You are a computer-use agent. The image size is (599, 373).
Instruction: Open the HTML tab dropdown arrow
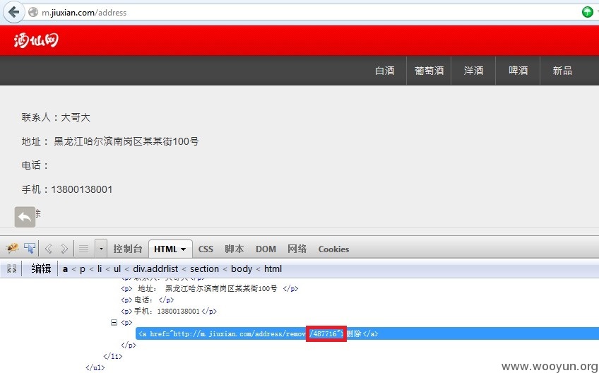(184, 249)
